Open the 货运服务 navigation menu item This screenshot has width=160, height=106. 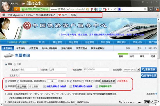[x=74, y=42]
